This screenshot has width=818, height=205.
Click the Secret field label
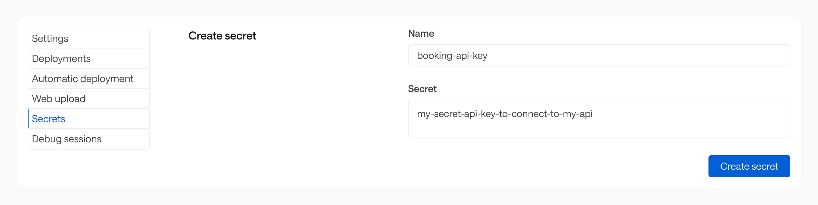click(x=423, y=89)
